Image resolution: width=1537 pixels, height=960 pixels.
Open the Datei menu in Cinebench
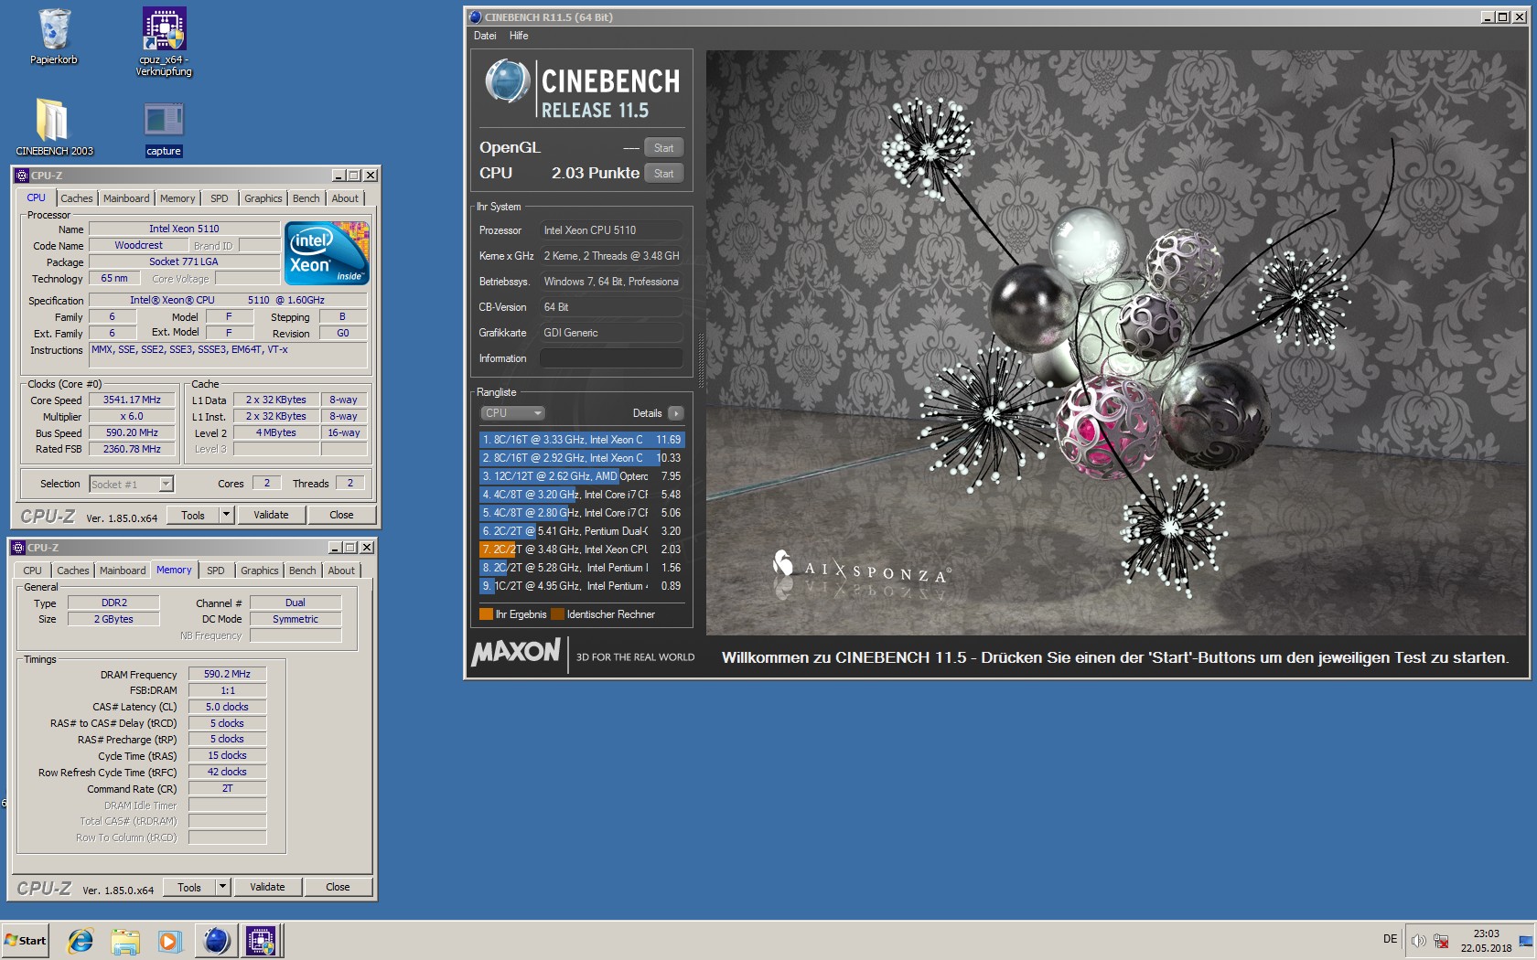tap(485, 36)
